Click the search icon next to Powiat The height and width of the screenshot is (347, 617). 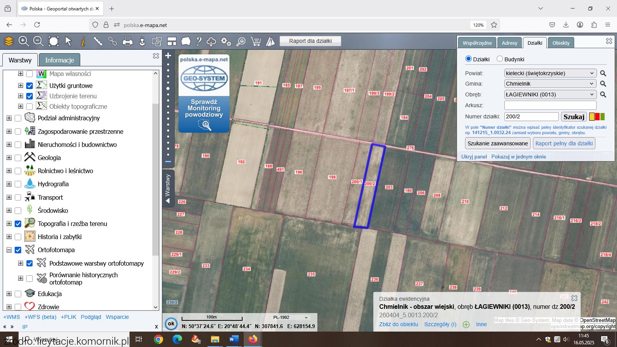click(603, 73)
